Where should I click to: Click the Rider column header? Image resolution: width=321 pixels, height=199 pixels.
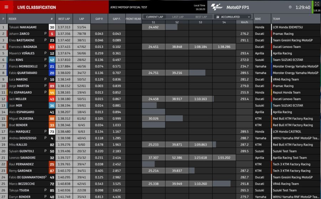(12, 19)
